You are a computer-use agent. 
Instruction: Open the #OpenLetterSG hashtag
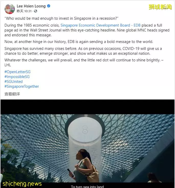point(17,72)
